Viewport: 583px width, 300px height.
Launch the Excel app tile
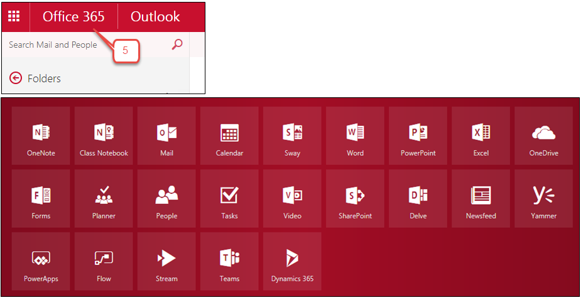481,136
